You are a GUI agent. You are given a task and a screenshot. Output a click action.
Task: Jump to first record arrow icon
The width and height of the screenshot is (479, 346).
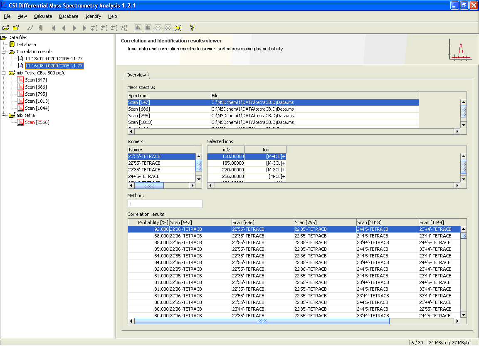coord(54,28)
